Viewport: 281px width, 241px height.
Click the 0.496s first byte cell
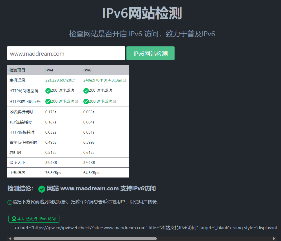click(x=62, y=142)
